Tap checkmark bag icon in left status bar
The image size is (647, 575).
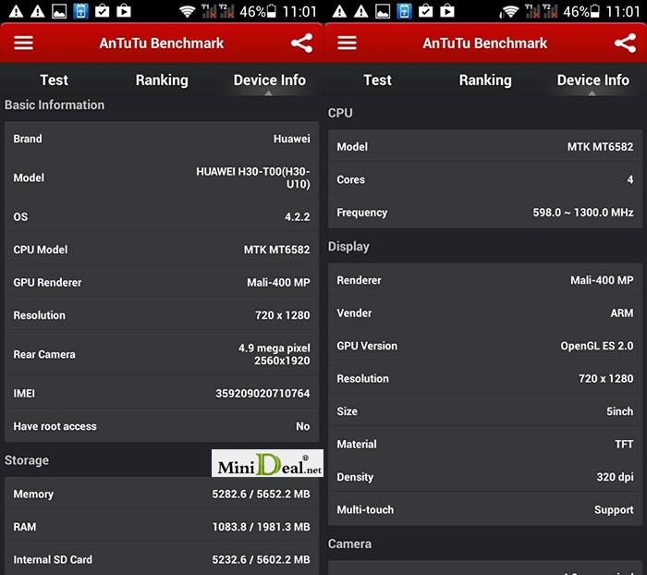[103, 11]
